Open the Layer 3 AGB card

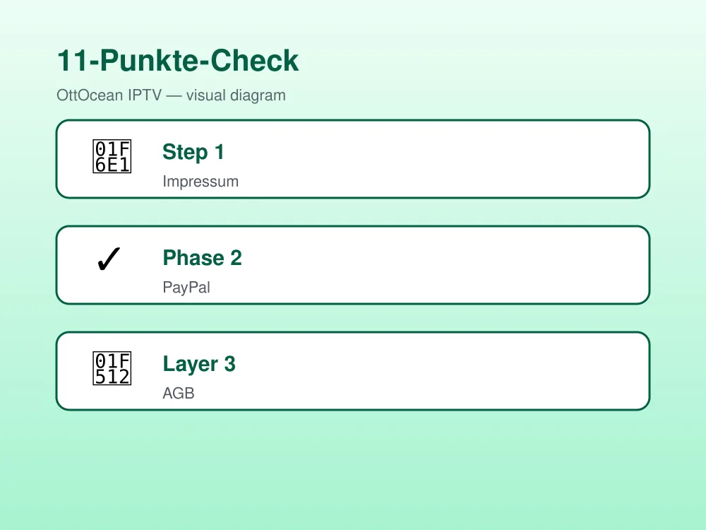point(353,371)
